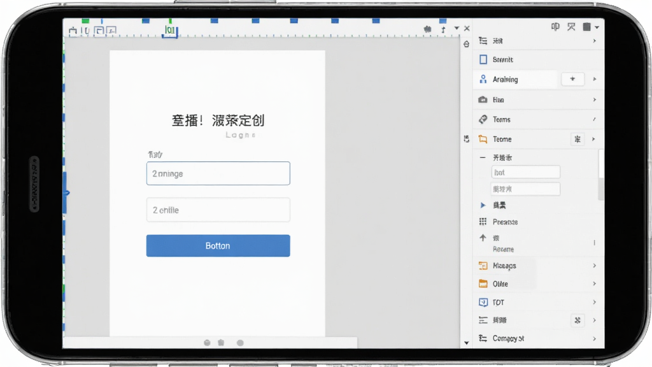Click the list icon beside Comaoy st
The width and height of the screenshot is (652, 367).
point(483,338)
